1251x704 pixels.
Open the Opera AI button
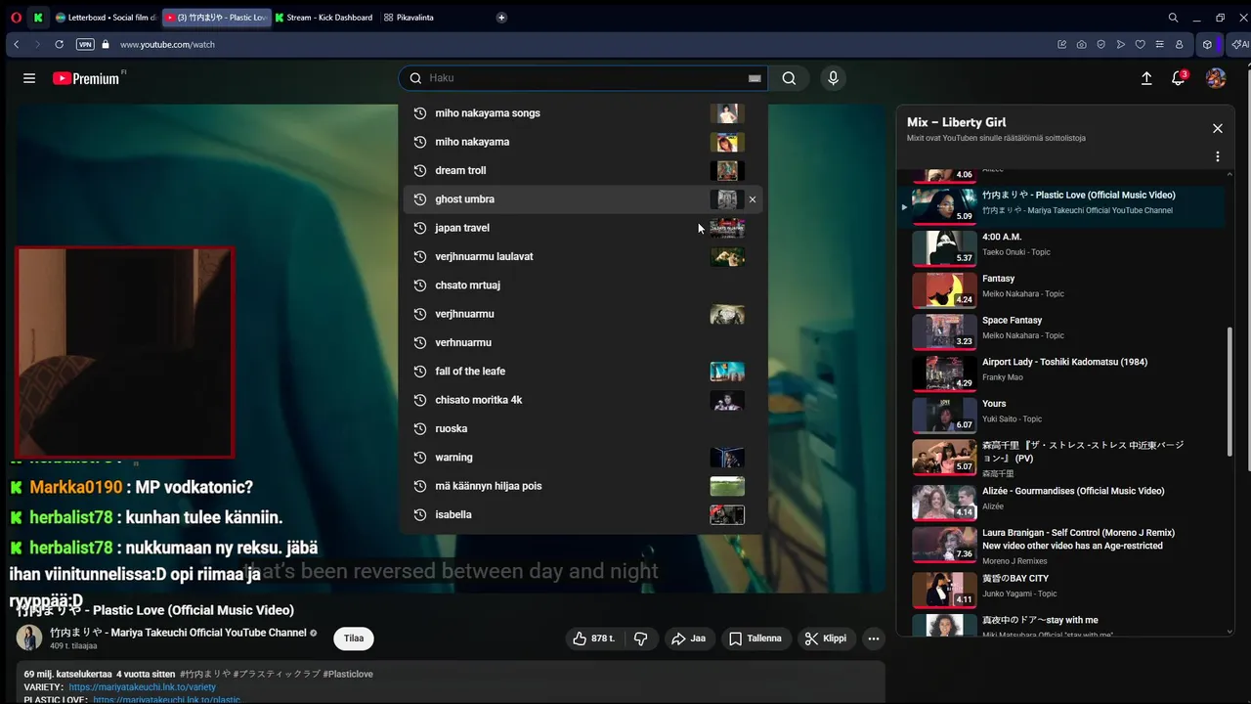(x=1239, y=44)
